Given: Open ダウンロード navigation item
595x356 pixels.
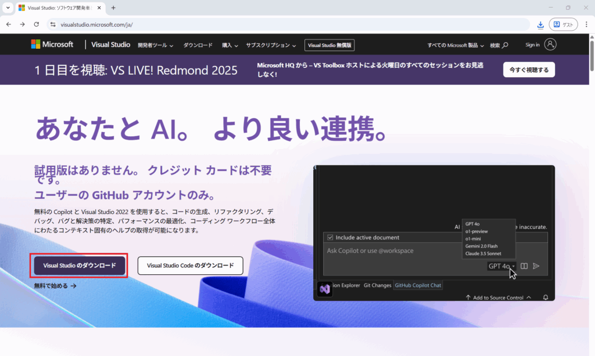Looking at the screenshot, I should [198, 45].
